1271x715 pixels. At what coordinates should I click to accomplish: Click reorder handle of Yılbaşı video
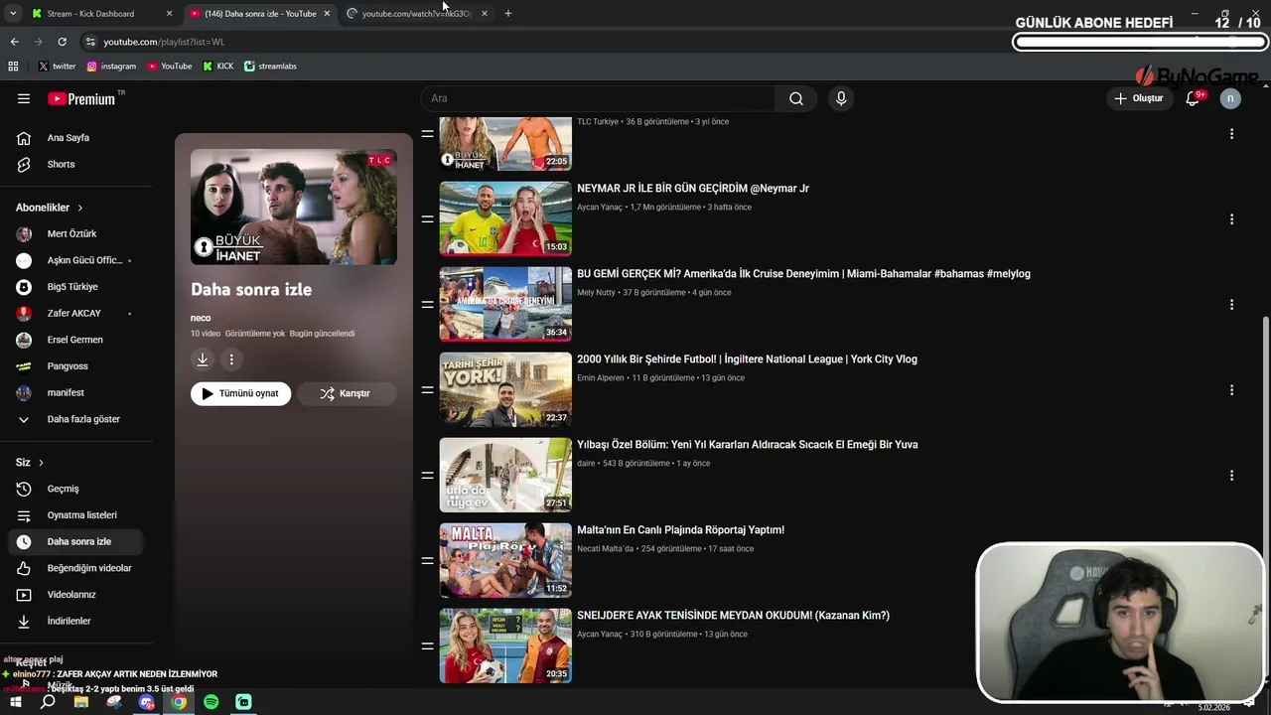(427, 475)
